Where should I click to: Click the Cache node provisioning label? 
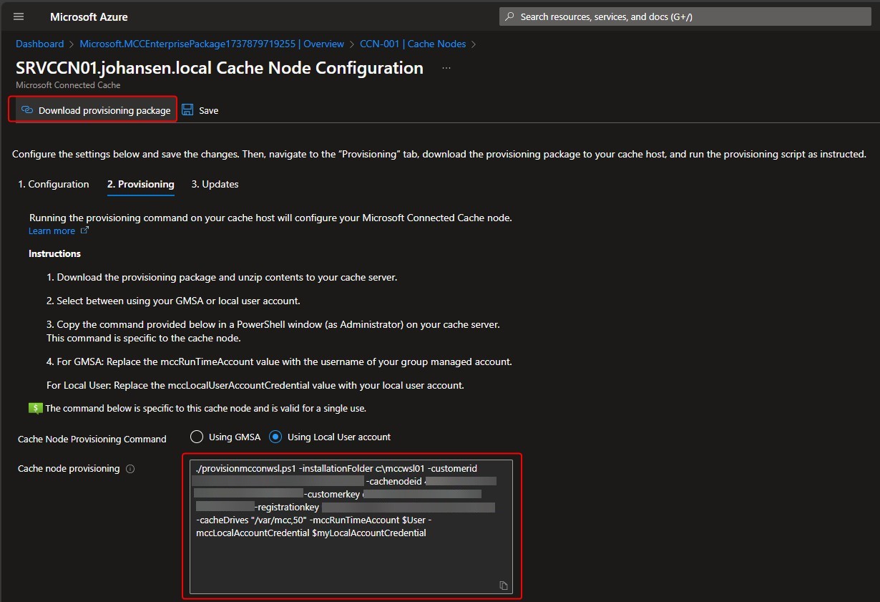pos(69,468)
